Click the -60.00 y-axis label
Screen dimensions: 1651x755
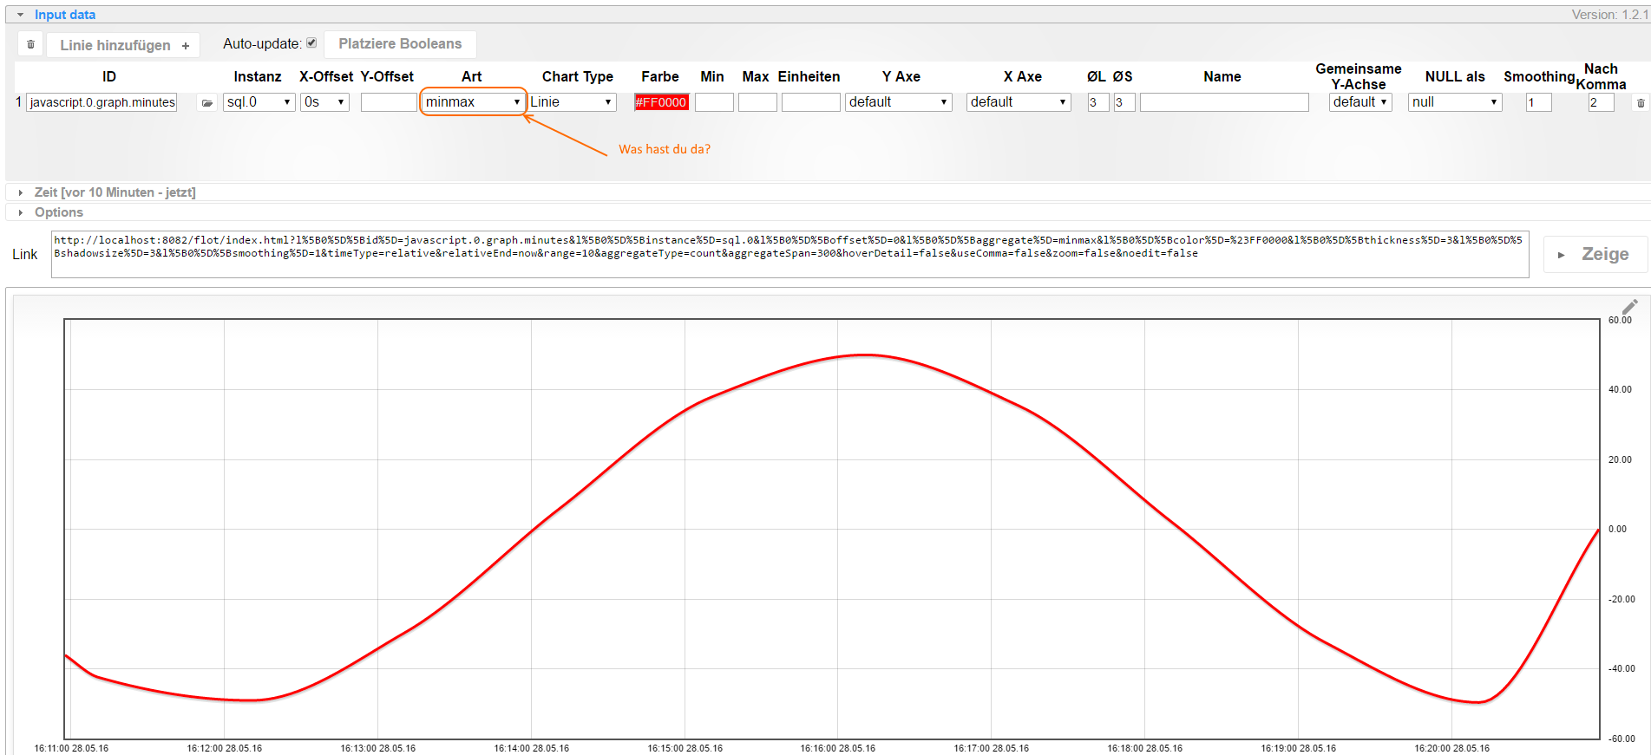[1622, 739]
